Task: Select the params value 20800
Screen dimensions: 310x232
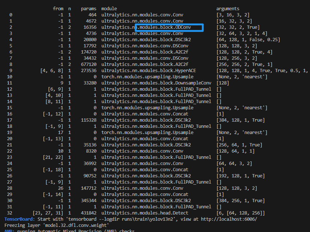Action: 90,39
